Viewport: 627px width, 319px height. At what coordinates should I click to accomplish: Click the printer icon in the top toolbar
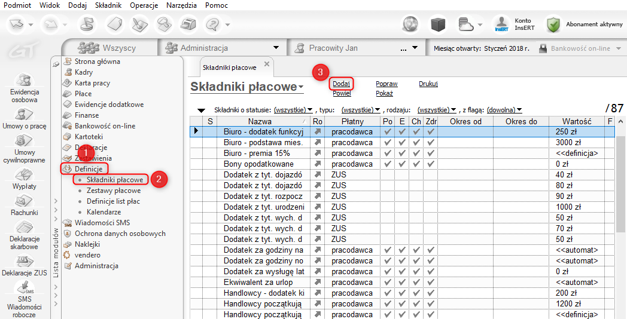(189, 24)
